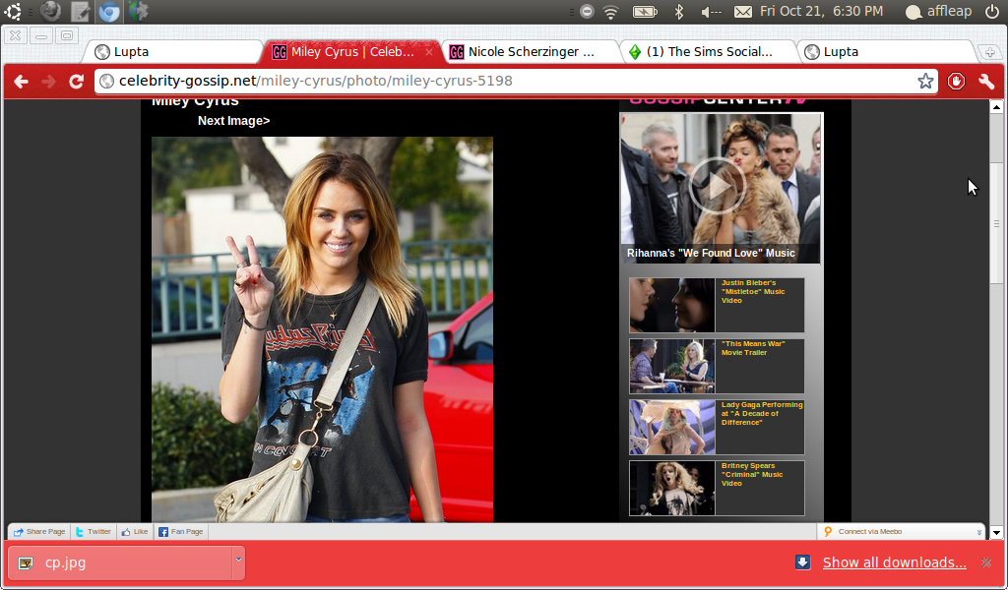
Task: Open the Britney Spears Criminal video thumbnail
Action: tap(671, 488)
